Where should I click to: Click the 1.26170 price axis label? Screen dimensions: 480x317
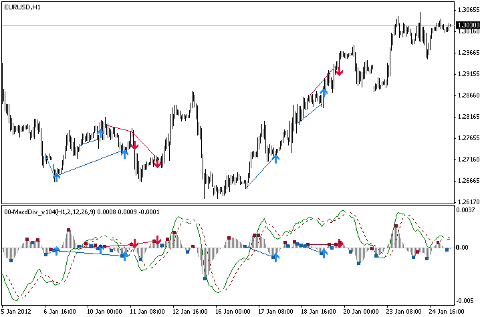coord(467,202)
